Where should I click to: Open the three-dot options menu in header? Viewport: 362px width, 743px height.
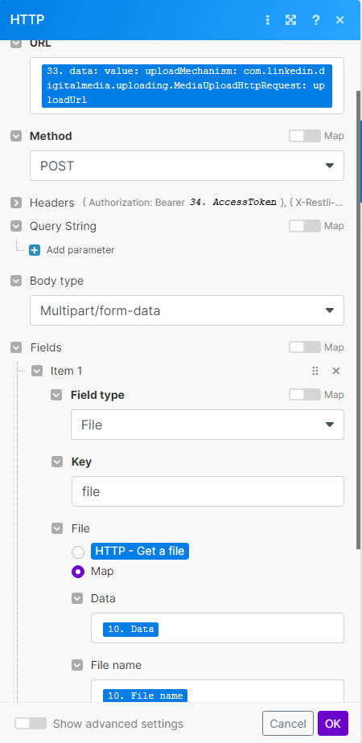pyautogui.click(x=268, y=20)
